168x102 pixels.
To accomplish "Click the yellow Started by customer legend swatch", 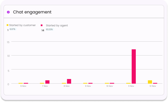I will point(7,25).
